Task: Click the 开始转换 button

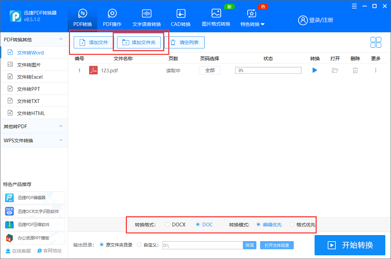Action: (350, 245)
